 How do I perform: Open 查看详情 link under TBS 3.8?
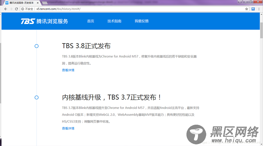pyautogui.click(x=68, y=70)
